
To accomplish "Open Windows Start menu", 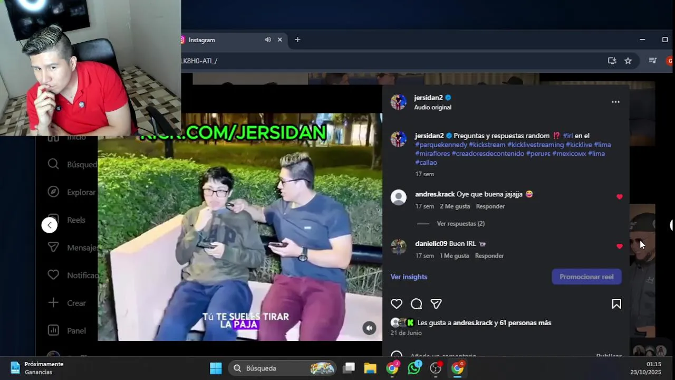I will pos(216,368).
